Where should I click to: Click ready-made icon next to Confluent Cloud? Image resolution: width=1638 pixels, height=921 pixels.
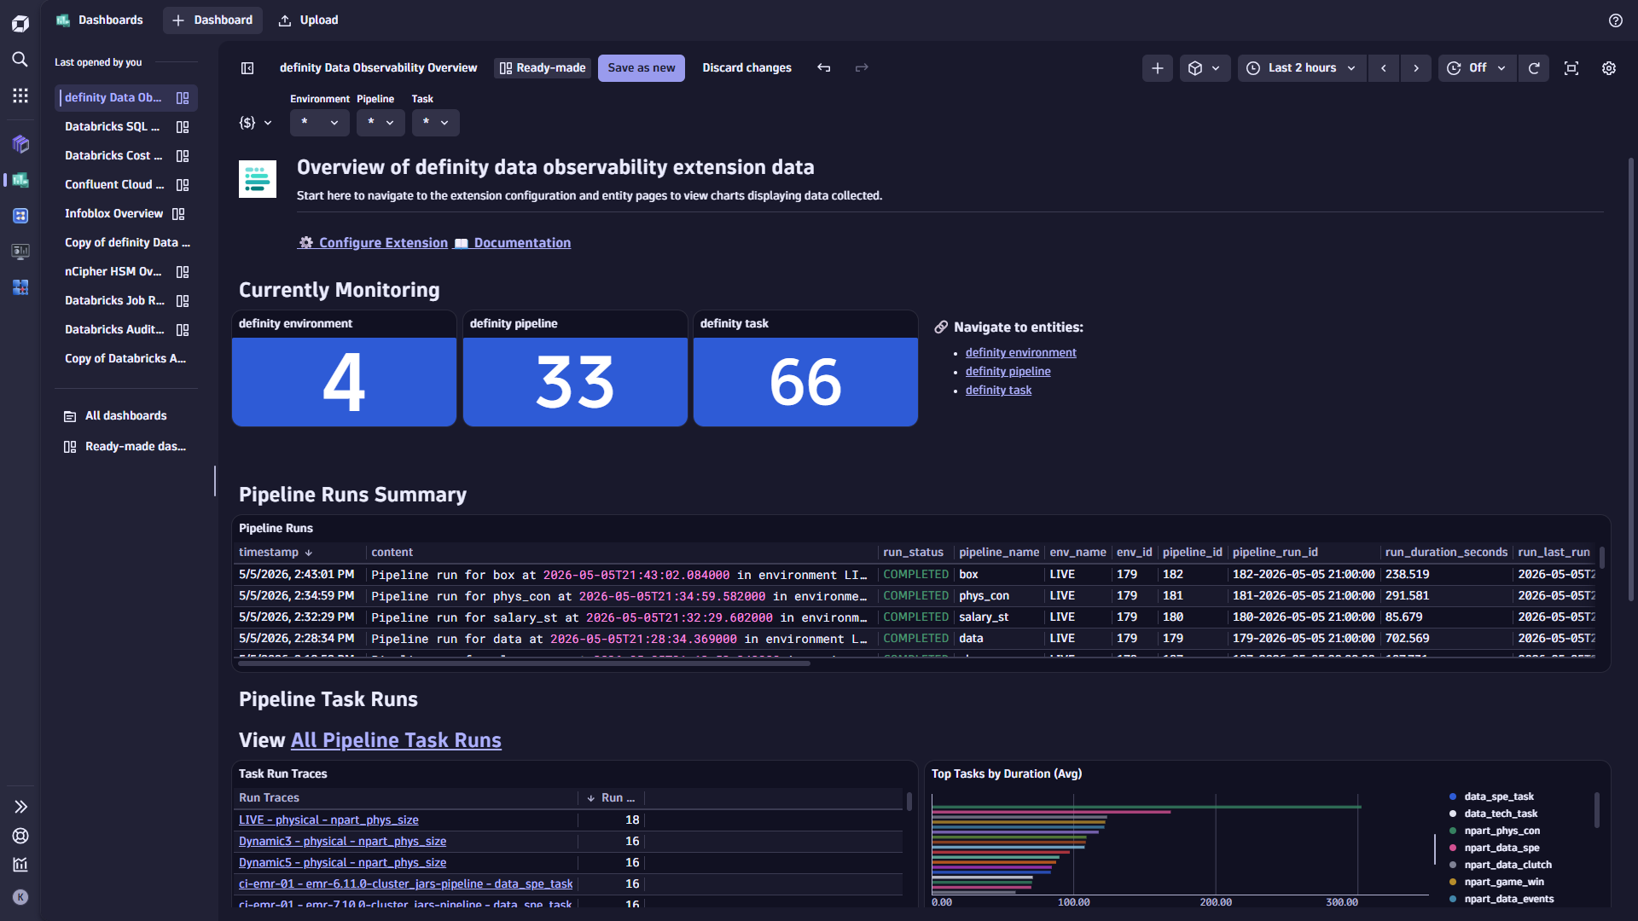pyautogui.click(x=183, y=185)
